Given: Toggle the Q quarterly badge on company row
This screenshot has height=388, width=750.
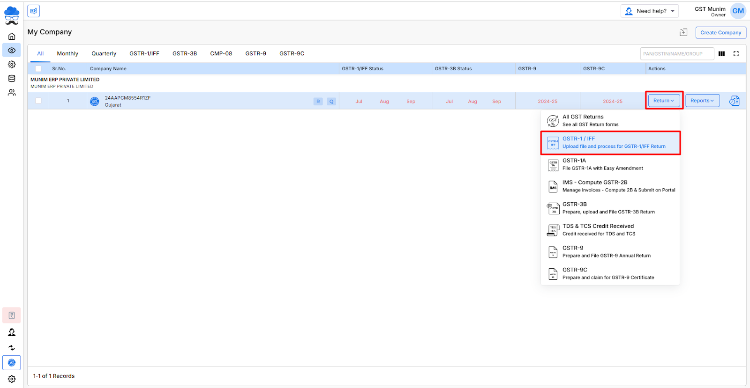Looking at the screenshot, I should pos(331,102).
